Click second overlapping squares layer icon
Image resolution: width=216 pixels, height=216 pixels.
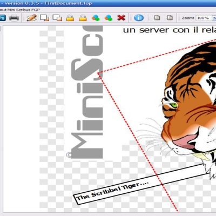pos(57,18)
